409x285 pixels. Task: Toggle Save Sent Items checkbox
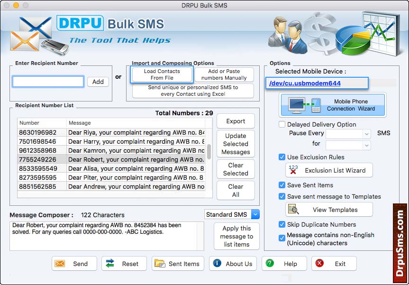(x=282, y=185)
